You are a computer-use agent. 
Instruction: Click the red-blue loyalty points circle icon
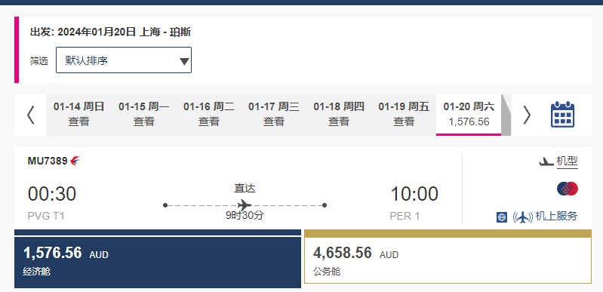click(568, 189)
